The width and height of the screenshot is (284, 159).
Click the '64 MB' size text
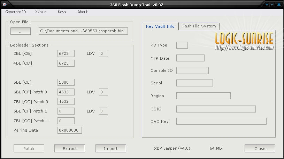216,148
